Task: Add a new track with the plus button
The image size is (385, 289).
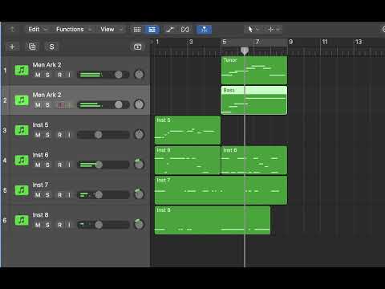Action: point(12,47)
